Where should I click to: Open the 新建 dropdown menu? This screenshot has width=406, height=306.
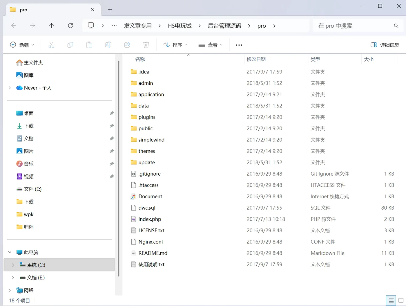22,45
